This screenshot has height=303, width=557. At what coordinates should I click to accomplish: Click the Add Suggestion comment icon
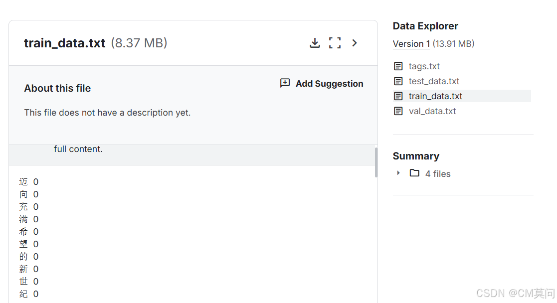285,83
